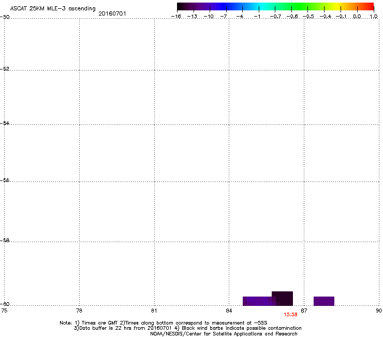Click the -54 latitude axis label
The width and height of the screenshot is (383, 337).
[x=5, y=123]
